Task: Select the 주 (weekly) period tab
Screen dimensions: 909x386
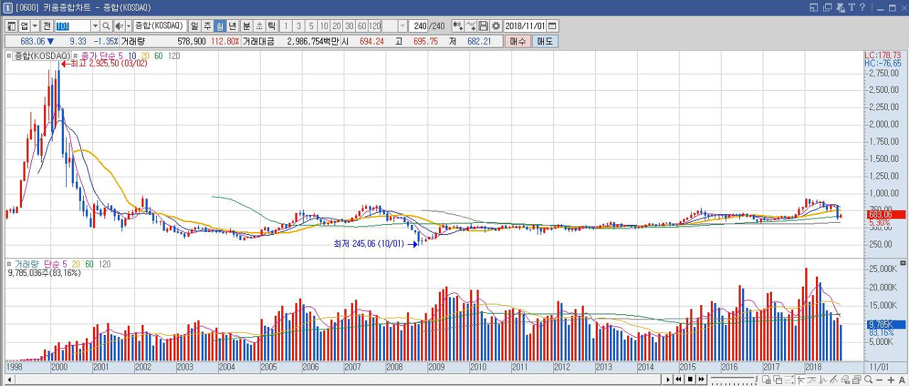Action: [207, 26]
